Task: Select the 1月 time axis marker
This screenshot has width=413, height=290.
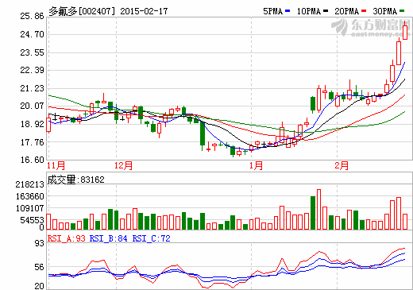Action: click(256, 165)
